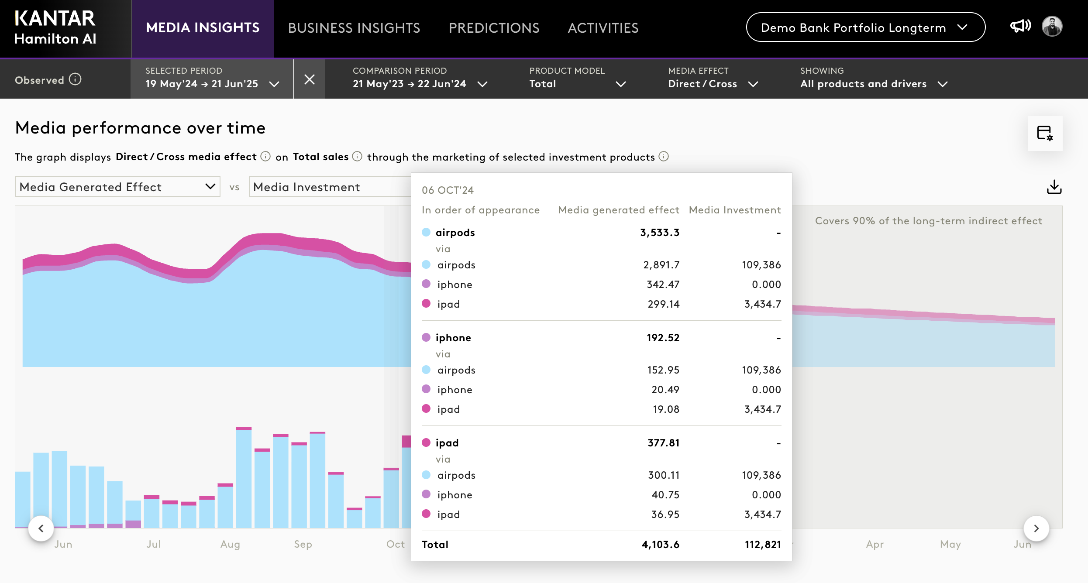
Task: Open the chart settings icon
Action: click(1045, 133)
